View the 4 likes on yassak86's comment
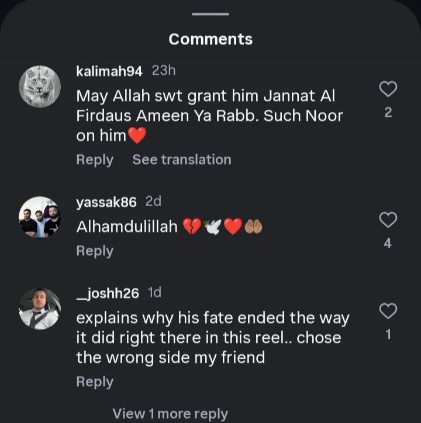Viewport: 421px width, 423px height. point(388,243)
